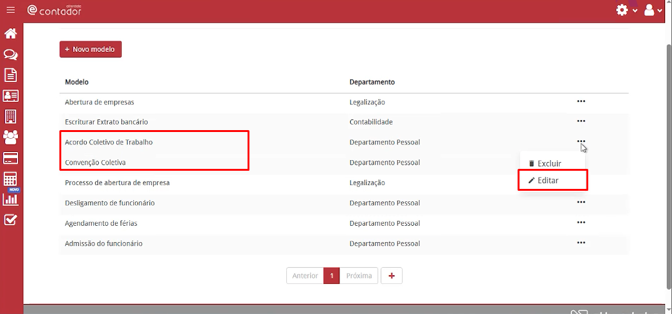Click the Novo modelo button
The width and height of the screenshot is (672, 314).
point(91,49)
